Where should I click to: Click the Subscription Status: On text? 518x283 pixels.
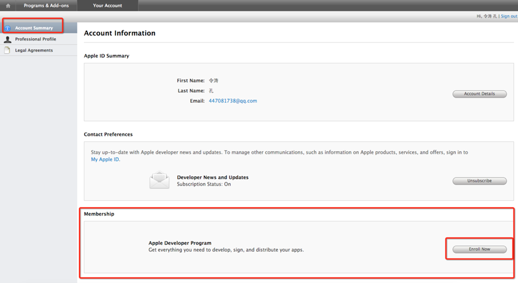click(x=204, y=184)
